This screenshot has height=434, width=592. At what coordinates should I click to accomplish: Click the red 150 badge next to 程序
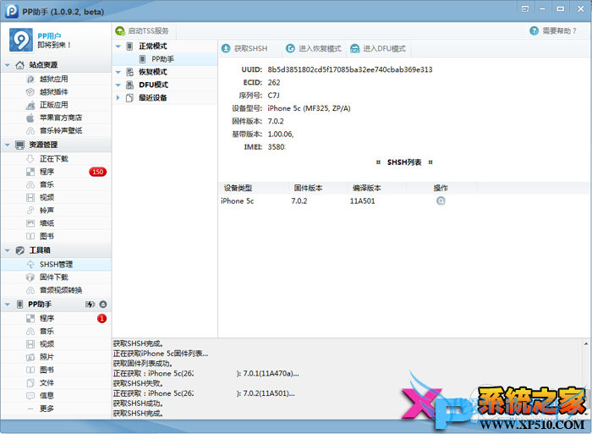click(97, 172)
